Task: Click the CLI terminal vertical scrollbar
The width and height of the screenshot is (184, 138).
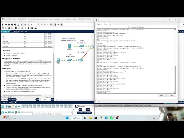Action: point(175,78)
